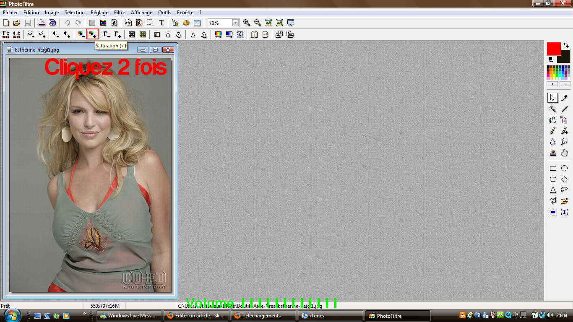This screenshot has width=573, height=322.
Task: Click the full screen monitor icon
Action: (290, 23)
